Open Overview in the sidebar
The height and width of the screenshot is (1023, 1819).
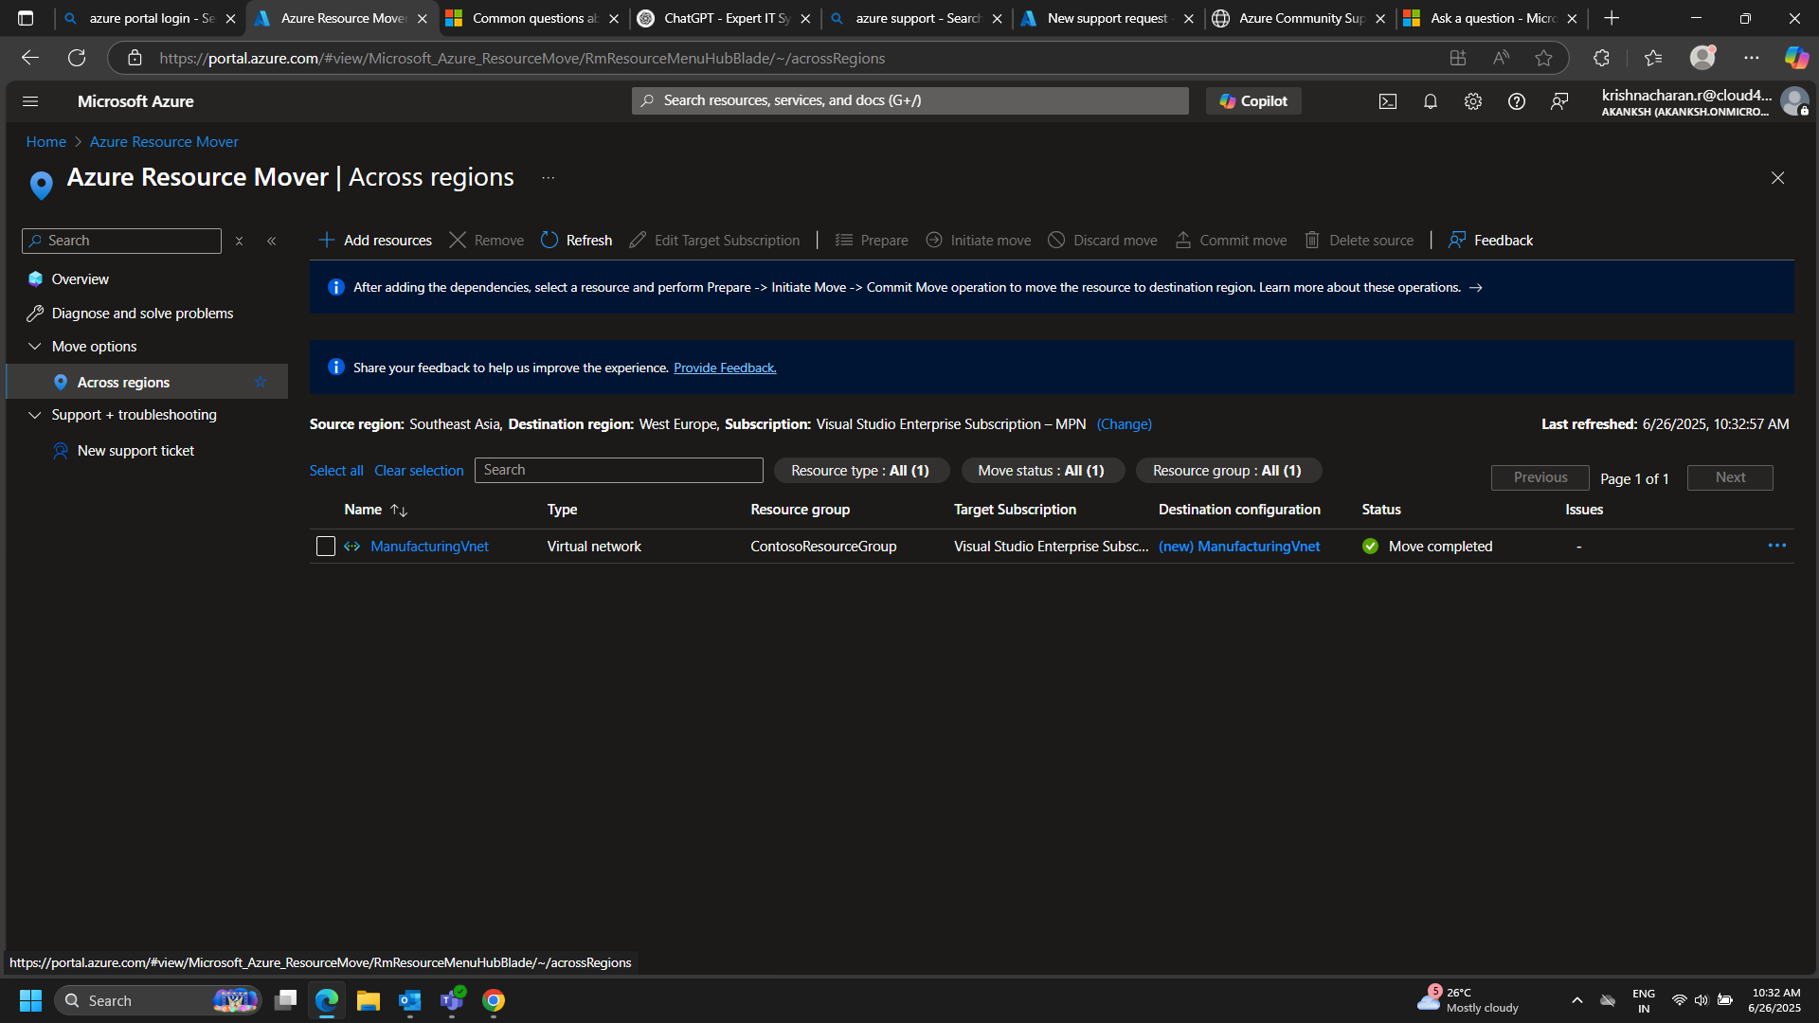tap(80, 279)
